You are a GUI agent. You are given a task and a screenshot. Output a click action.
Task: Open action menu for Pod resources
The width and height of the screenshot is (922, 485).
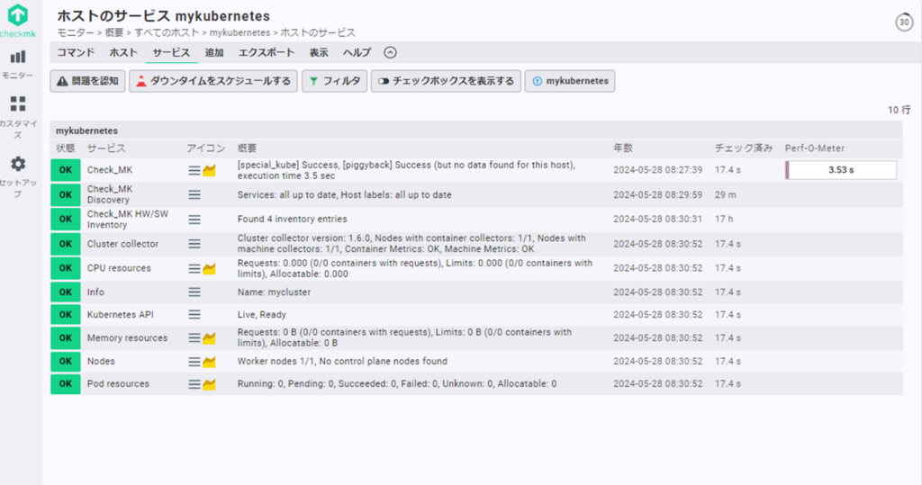(x=194, y=384)
